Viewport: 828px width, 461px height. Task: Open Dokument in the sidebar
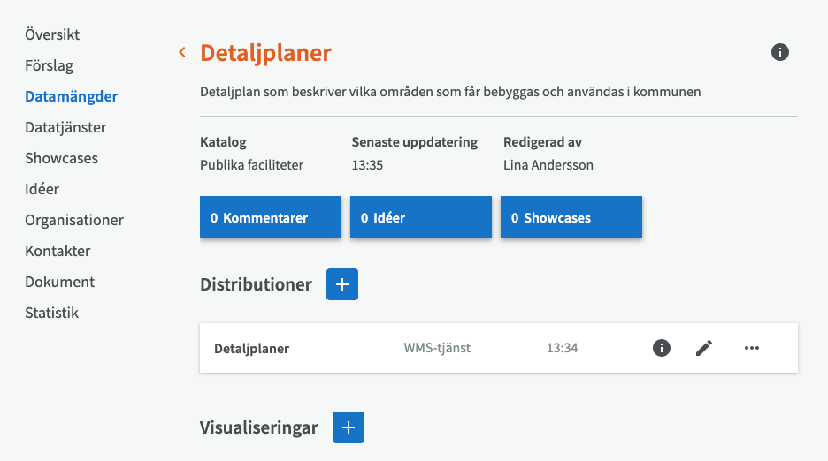59,282
